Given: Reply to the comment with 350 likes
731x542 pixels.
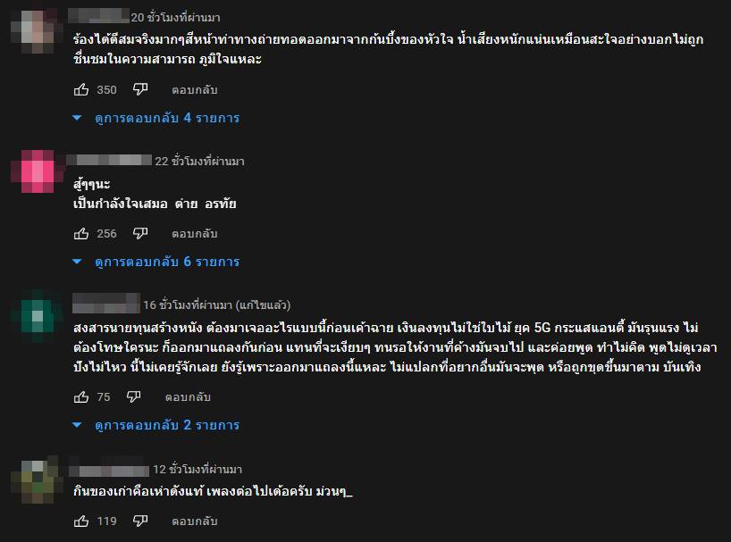Looking at the screenshot, I should click(x=195, y=90).
